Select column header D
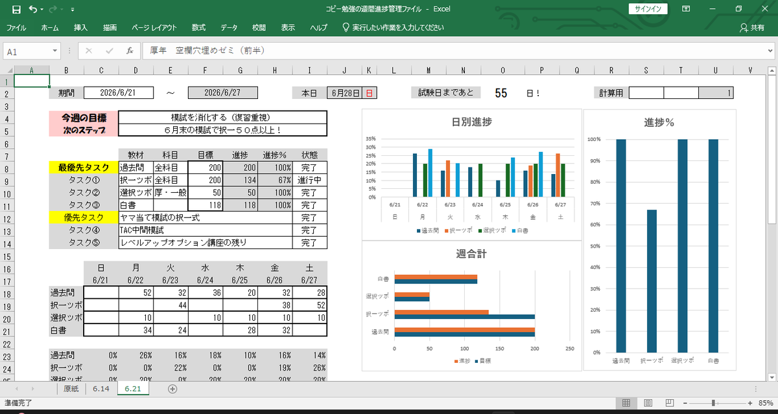The height and width of the screenshot is (414, 778). tap(136, 71)
